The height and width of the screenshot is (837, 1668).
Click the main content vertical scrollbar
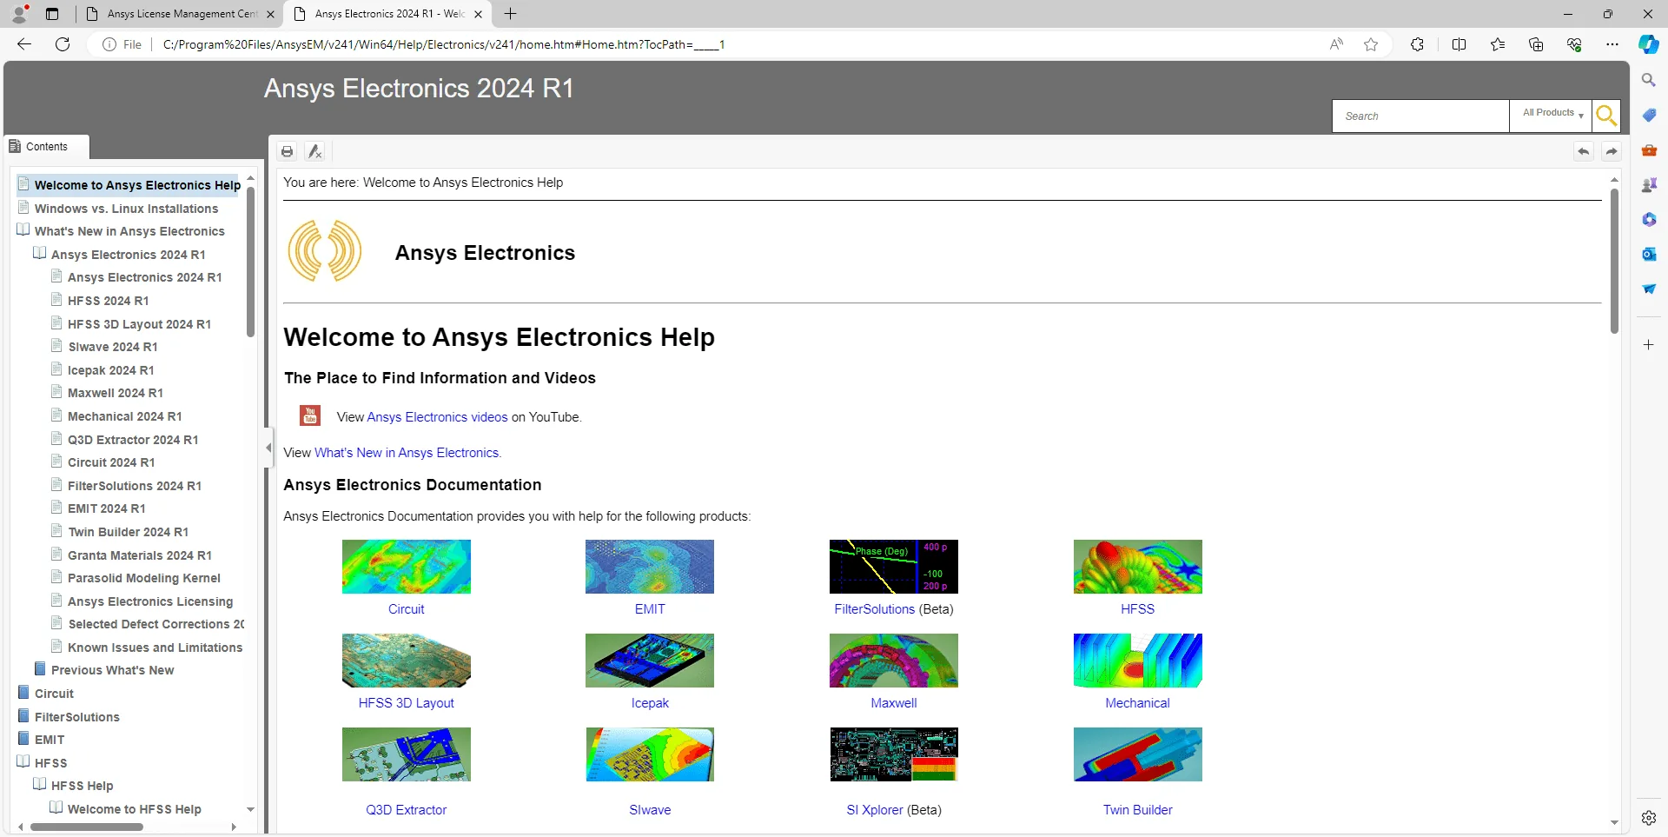(1614, 261)
